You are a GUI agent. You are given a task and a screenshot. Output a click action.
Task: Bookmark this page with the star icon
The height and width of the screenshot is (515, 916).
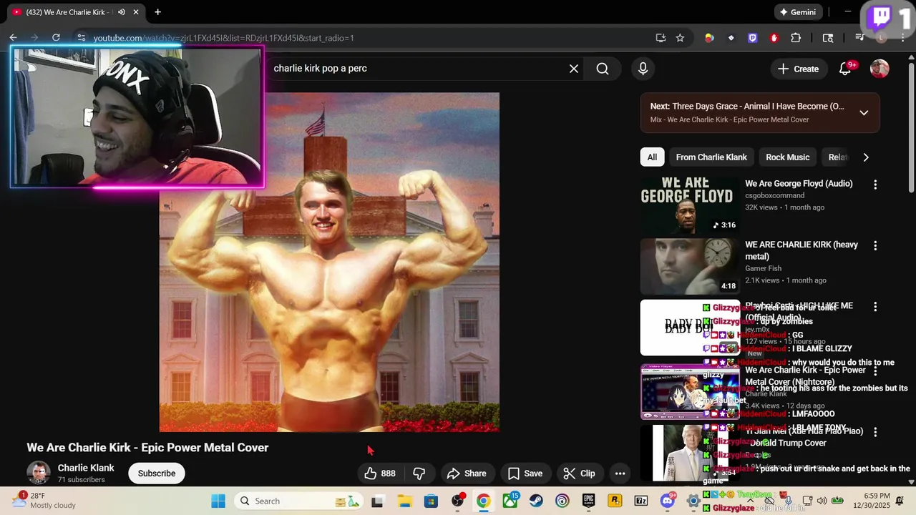(680, 38)
